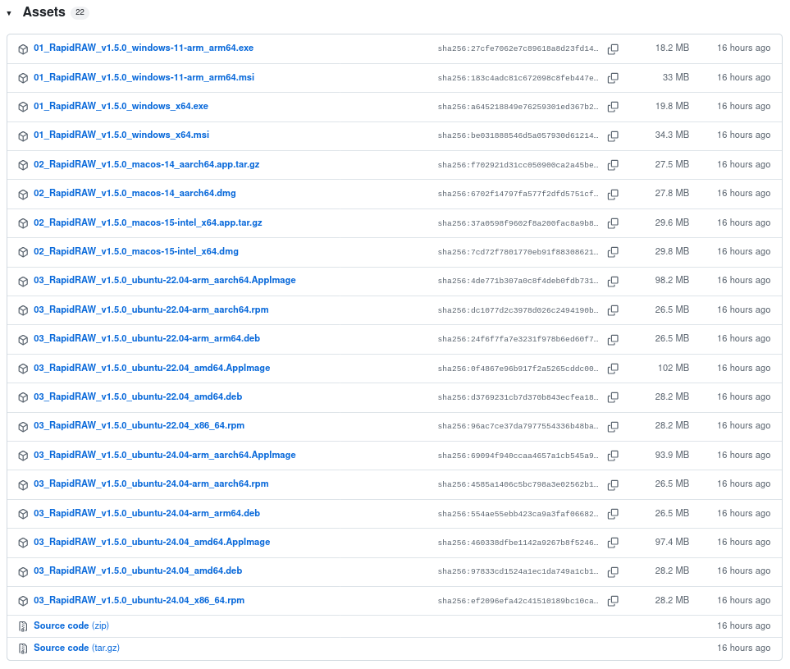
Task: Download ubuntu-22.04_x86_64.rpm asset
Action: point(139,425)
